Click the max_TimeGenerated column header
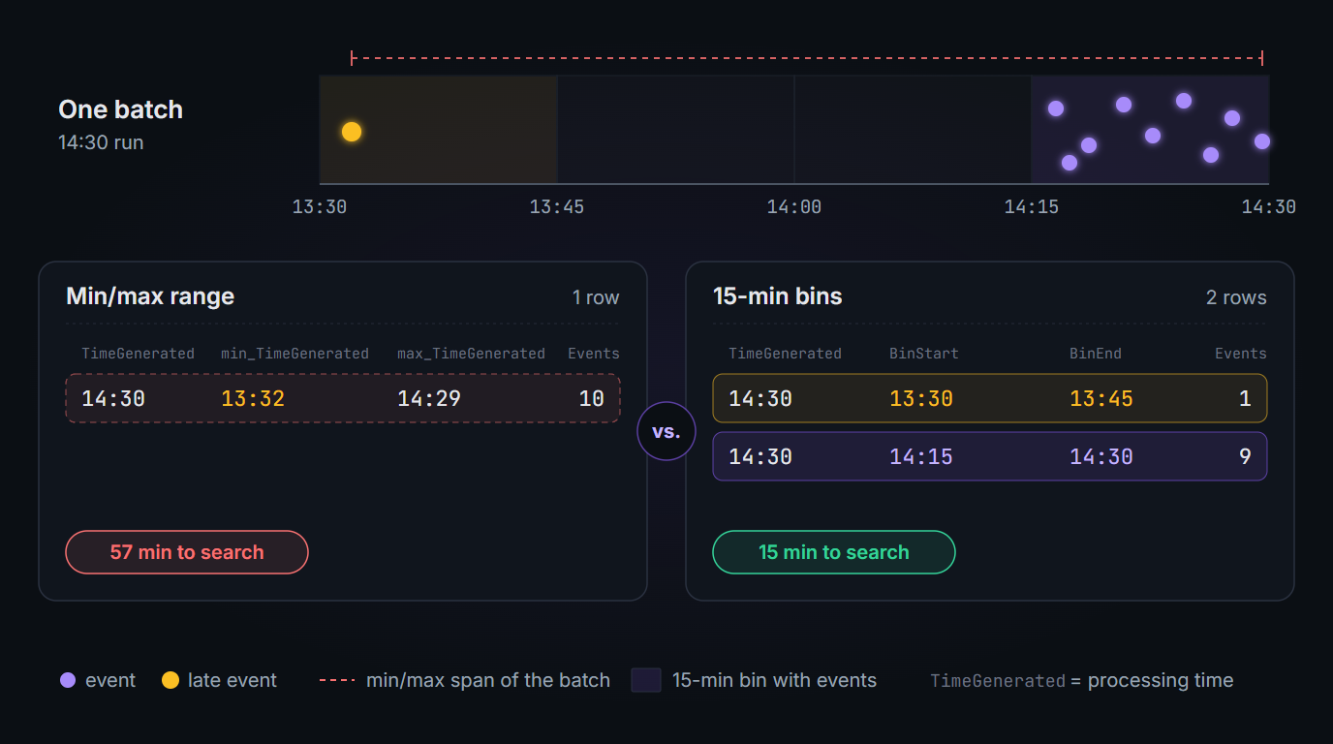Screen dimensions: 1333x744 [x=471, y=354]
